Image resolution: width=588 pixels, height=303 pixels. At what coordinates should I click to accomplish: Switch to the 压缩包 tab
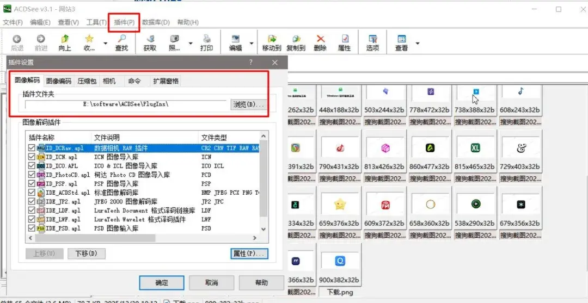(87, 81)
